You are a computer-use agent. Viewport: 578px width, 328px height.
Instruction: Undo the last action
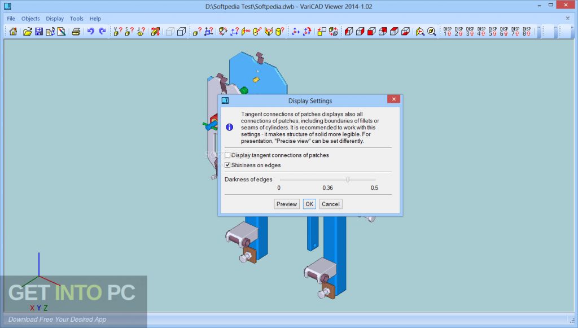(x=91, y=32)
